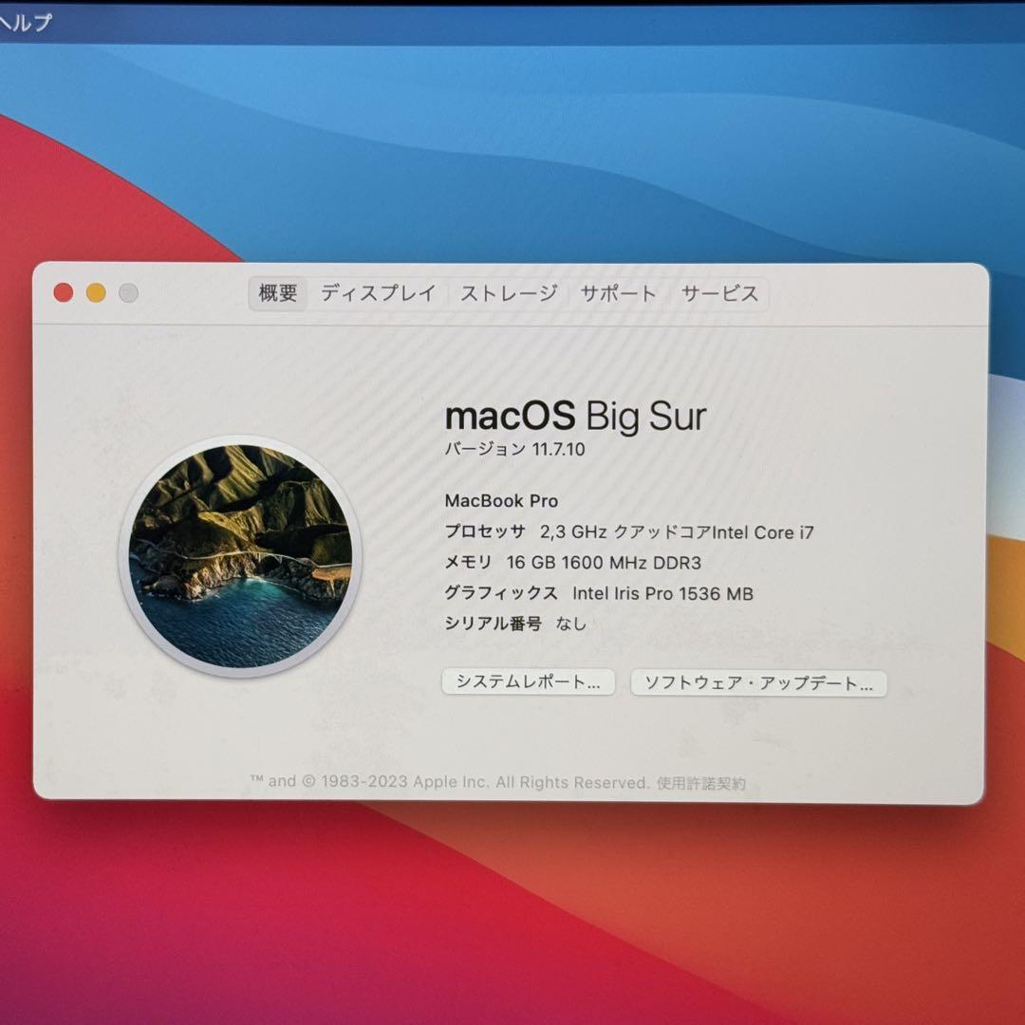
Task: Select the graphics value Intel Iris Pro 1536 MB
Action: tap(662, 593)
